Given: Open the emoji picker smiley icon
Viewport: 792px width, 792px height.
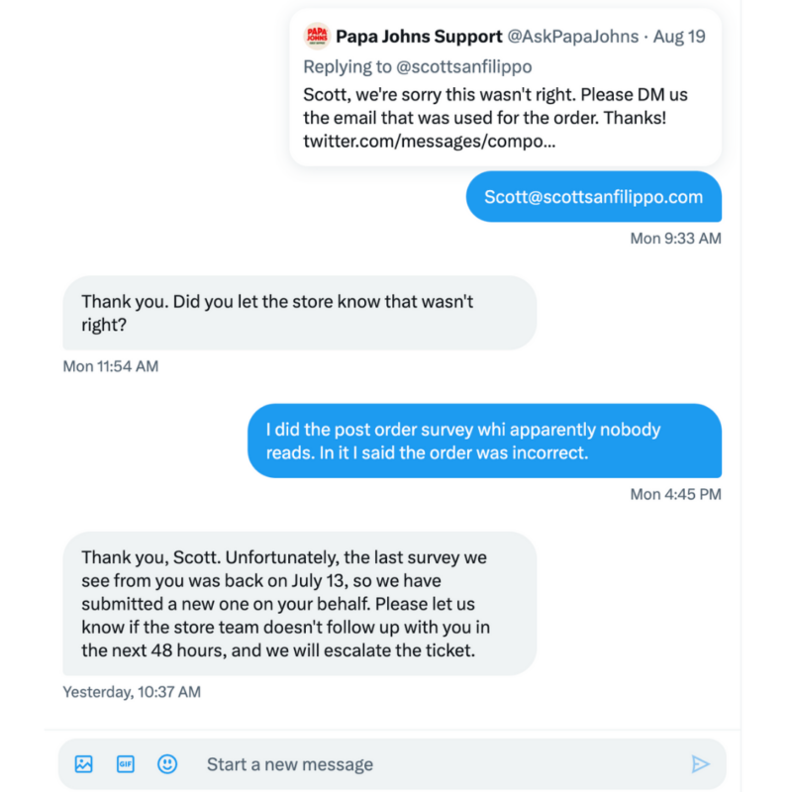Looking at the screenshot, I should pos(167,763).
